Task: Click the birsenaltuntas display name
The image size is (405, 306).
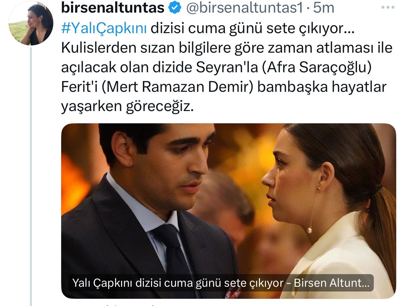Action: pyautogui.click(x=113, y=8)
